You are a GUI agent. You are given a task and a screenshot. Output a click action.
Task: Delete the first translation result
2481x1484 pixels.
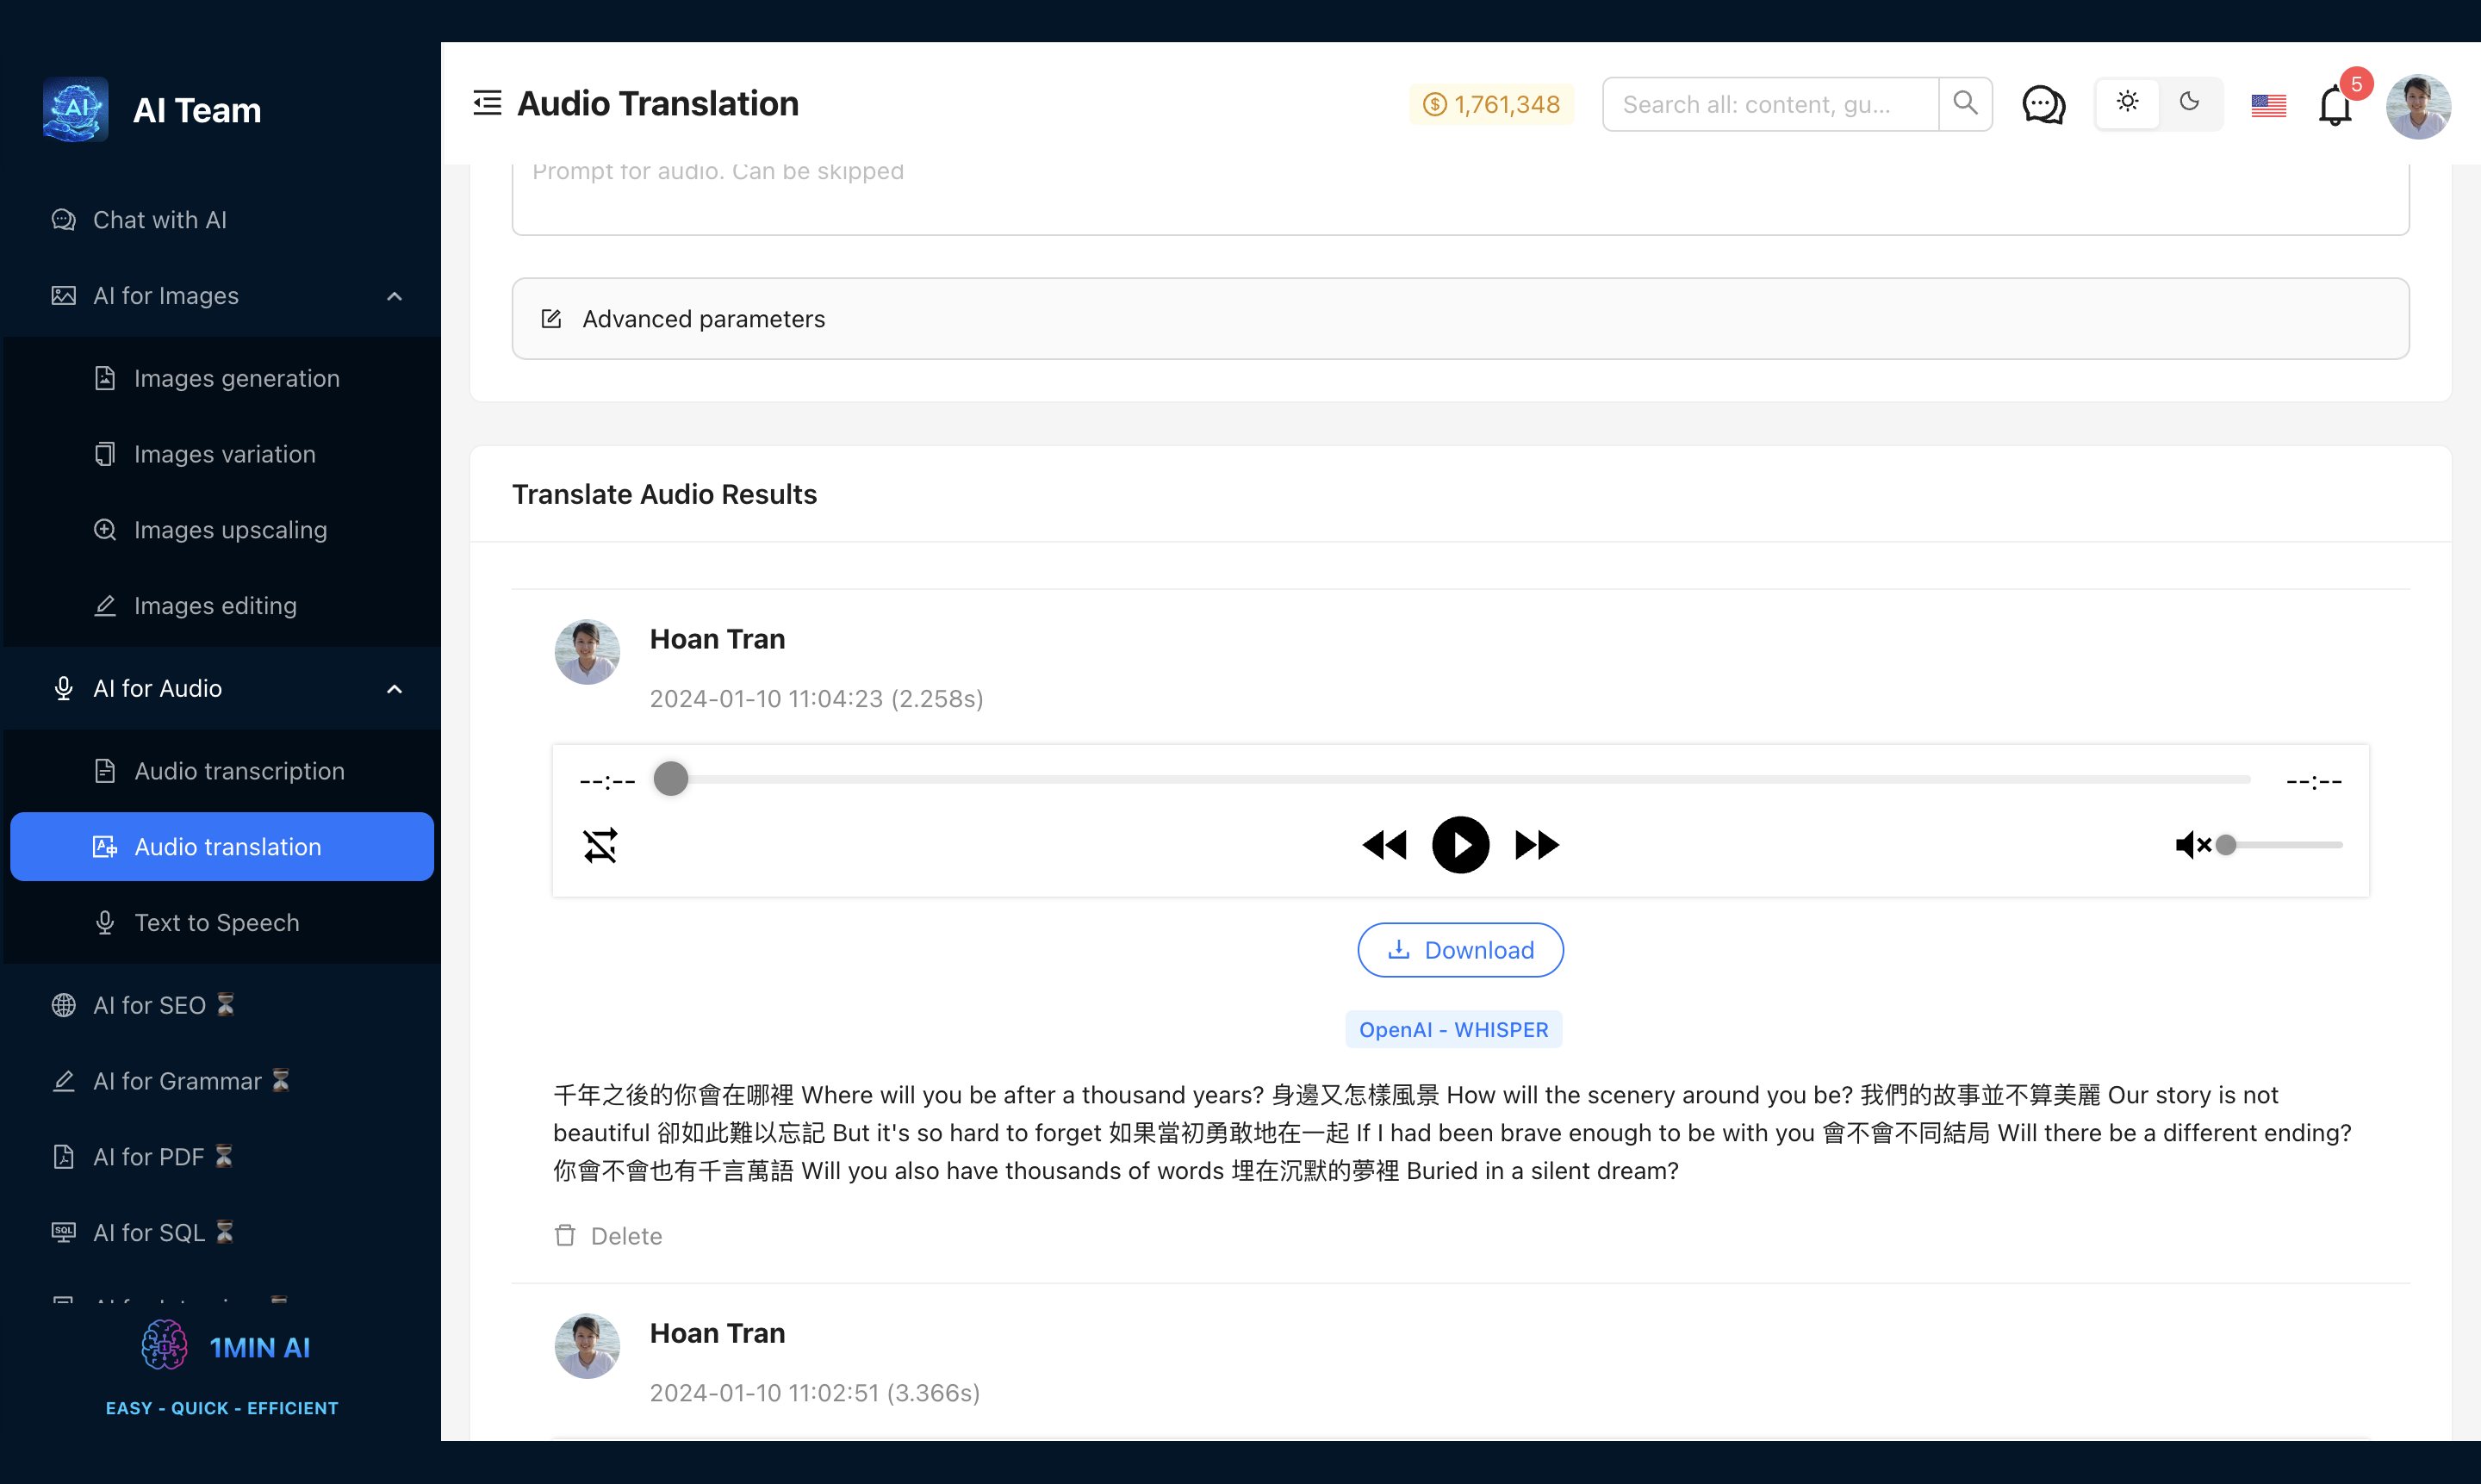608,1236
